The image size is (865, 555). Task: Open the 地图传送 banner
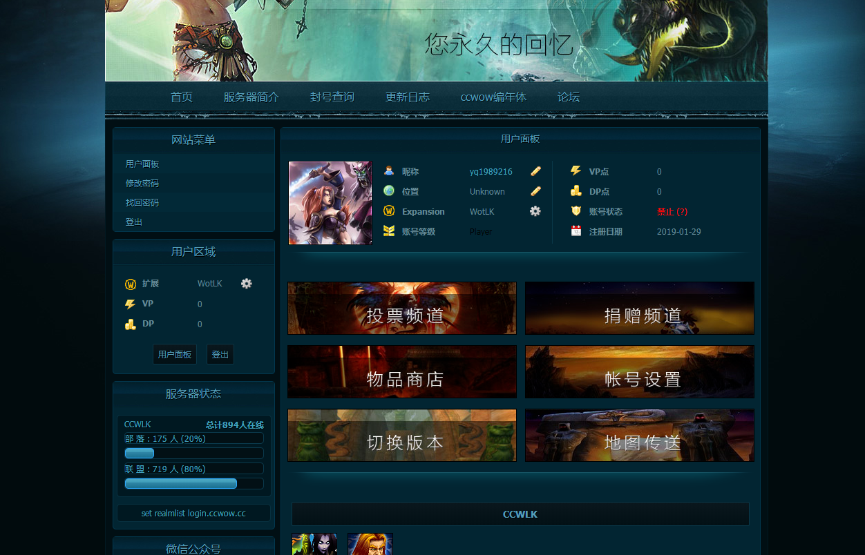pos(640,435)
